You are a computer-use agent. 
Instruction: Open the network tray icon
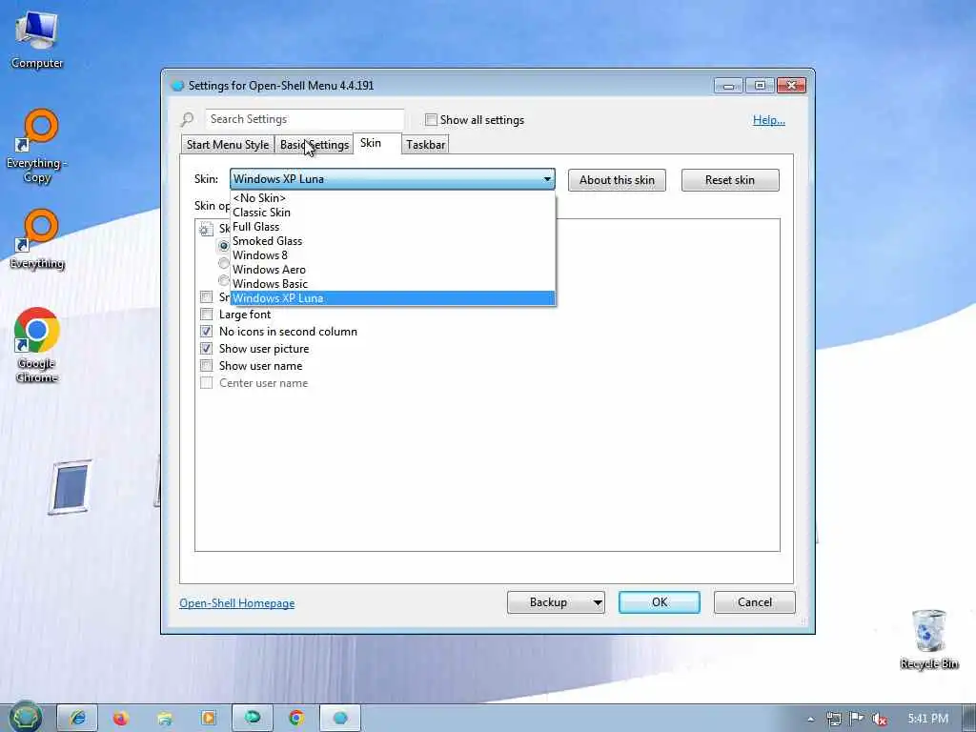tap(834, 719)
